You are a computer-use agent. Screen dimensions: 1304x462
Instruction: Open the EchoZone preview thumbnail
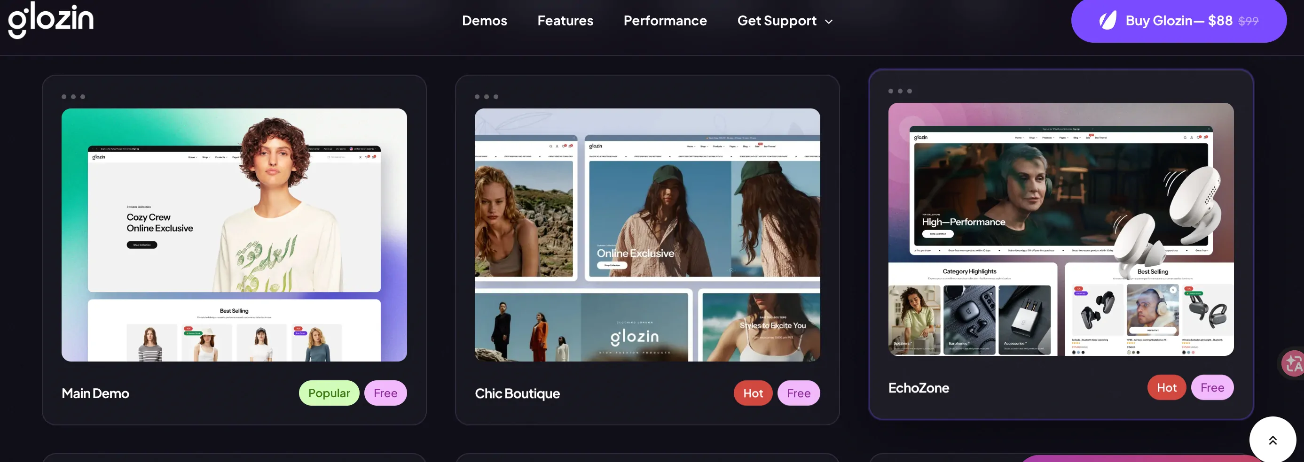[1060, 229]
